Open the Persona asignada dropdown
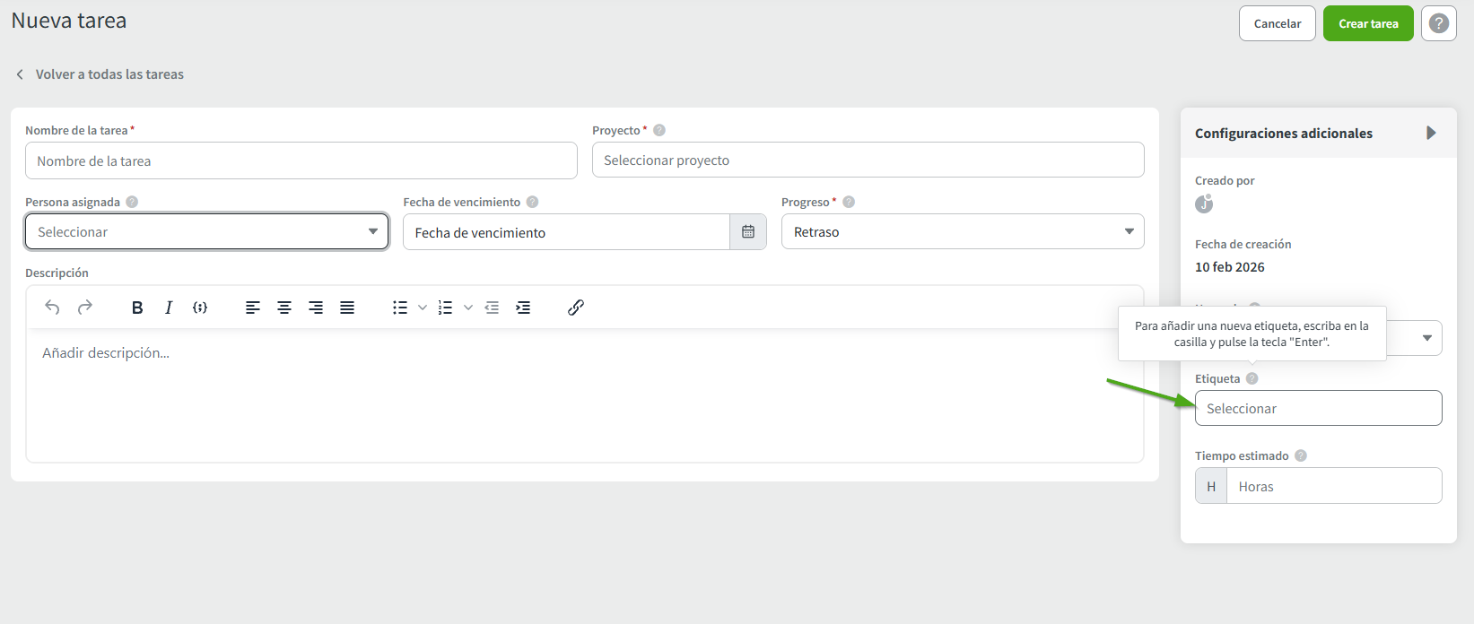Screen dimensions: 1474x624 point(206,232)
